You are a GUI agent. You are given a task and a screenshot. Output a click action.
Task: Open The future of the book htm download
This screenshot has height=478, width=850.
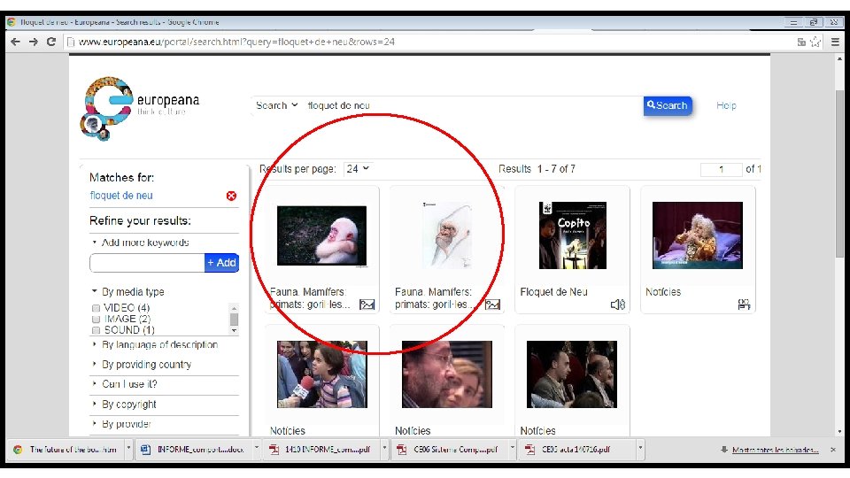[x=66, y=450]
